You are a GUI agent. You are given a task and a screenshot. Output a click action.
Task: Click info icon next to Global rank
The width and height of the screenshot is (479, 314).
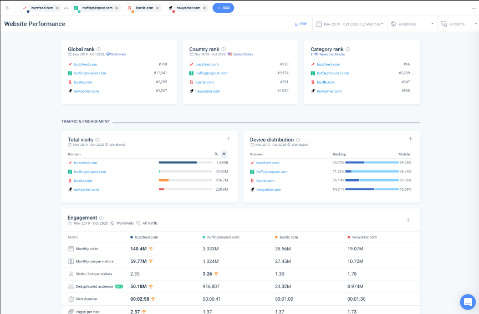(x=99, y=49)
